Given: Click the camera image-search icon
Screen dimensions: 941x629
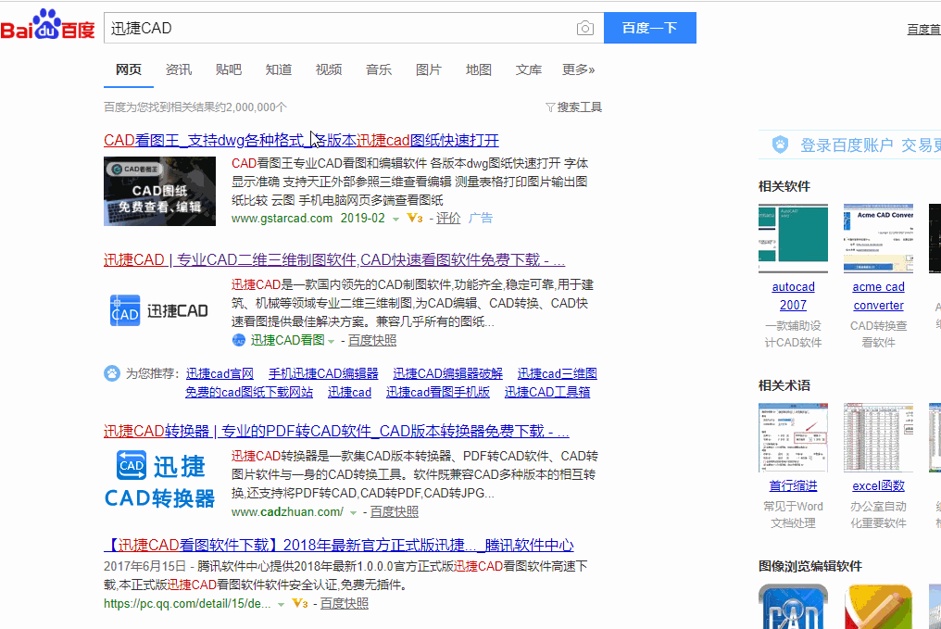Looking at the screenshot, I should [585, 28].
